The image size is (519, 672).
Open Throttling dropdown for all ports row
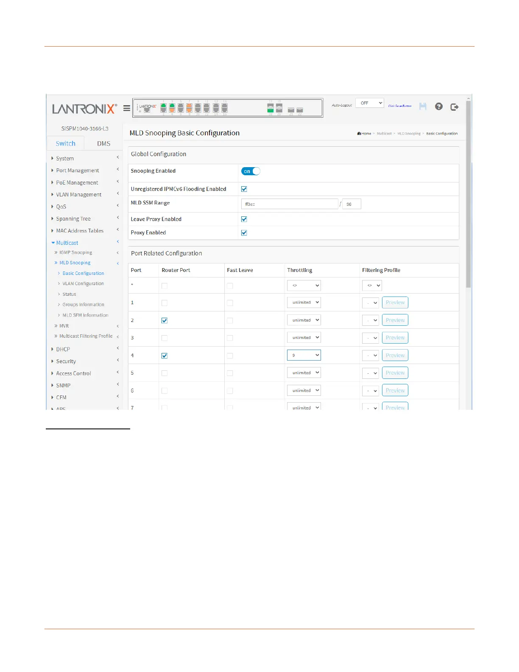tap(304, 286)
